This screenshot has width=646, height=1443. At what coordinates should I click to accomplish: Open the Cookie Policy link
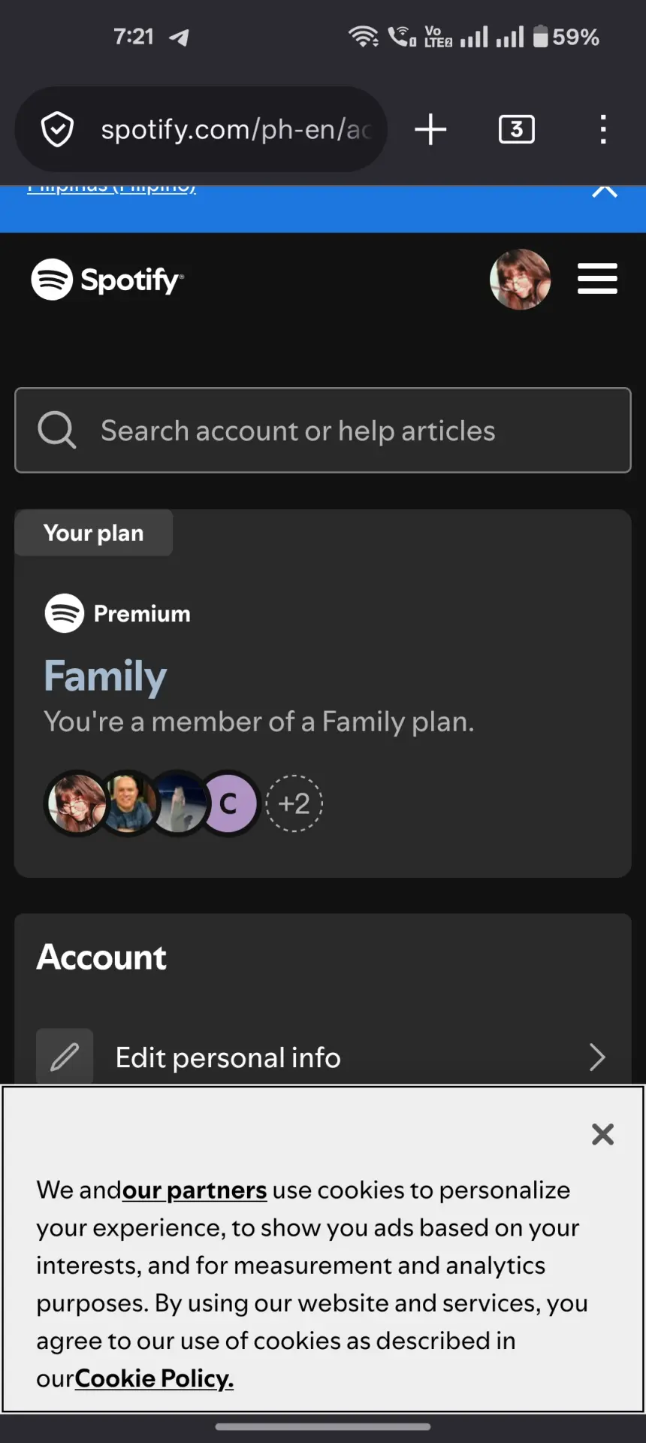click(x=154, y=1378)
